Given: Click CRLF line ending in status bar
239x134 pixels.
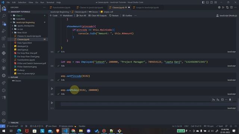Looking at the screenshot, I should pyautogui.click(x=186, y=126).
